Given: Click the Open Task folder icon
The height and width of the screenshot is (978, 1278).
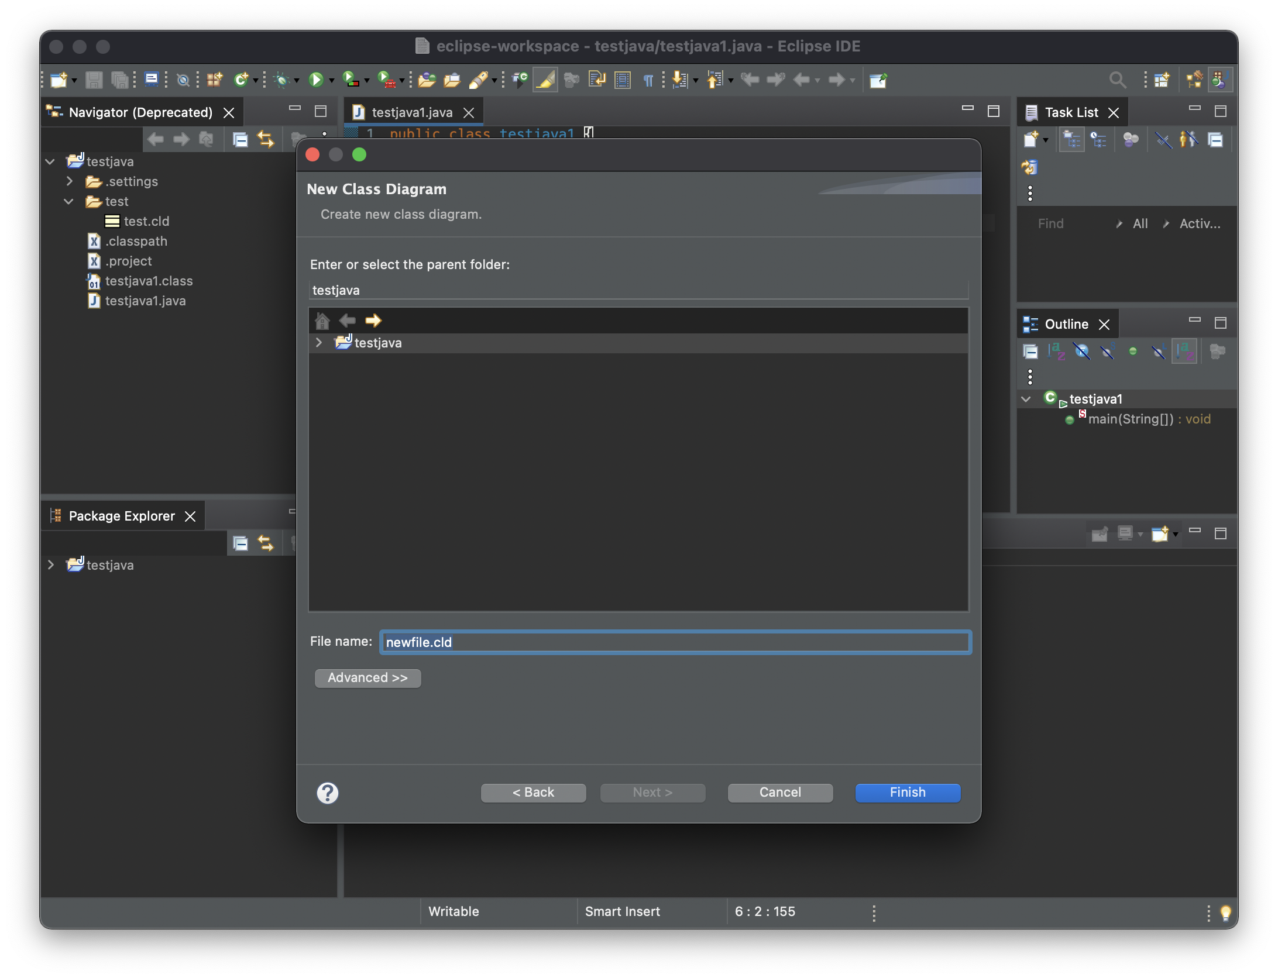Looking at the screenshot, I should click(452, 80).
